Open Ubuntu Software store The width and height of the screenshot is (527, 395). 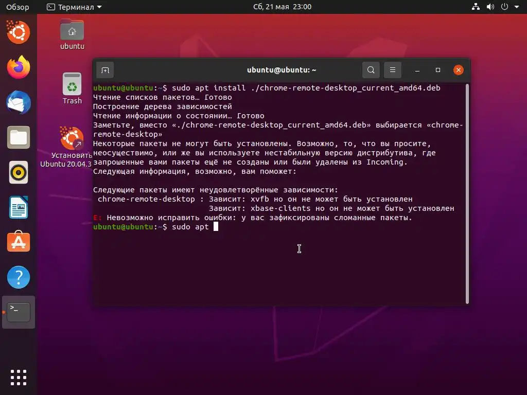coord(19,242)
